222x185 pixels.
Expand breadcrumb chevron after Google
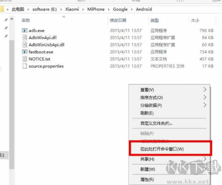click(132, 10)
